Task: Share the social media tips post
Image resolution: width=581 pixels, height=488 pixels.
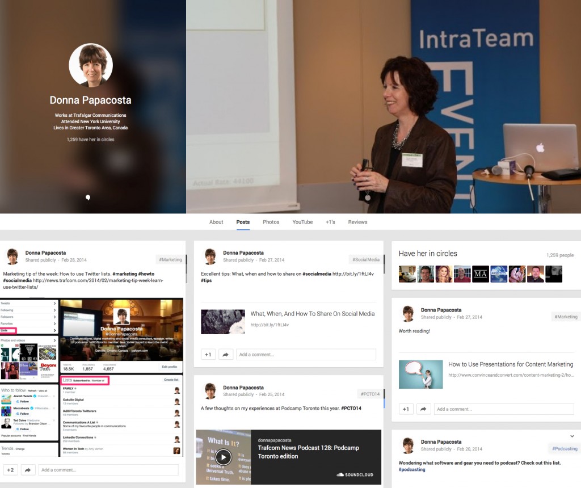Action: click(x=225, y=355)
